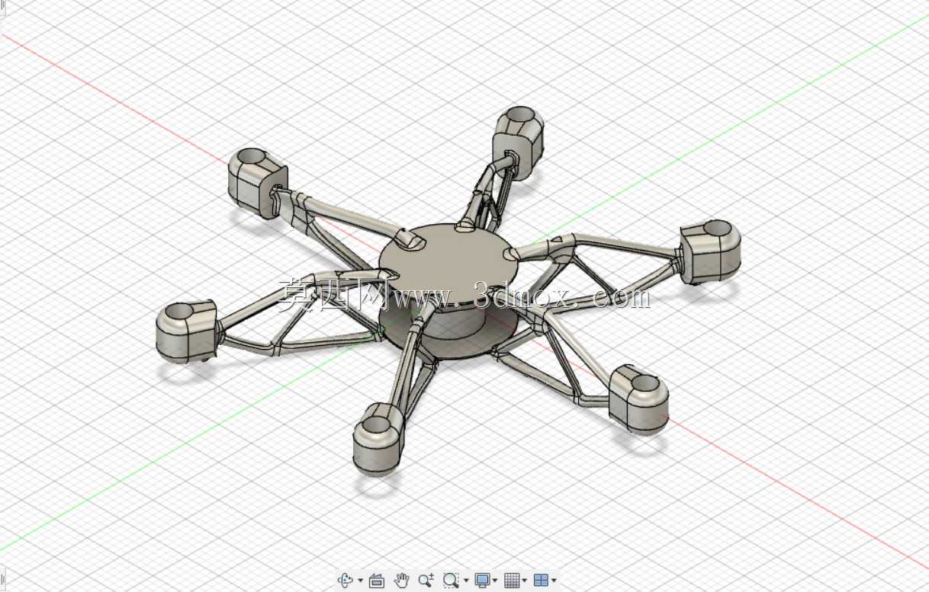The height and width of the screenshot is (592, 929).
Task: Expand the Display Settings dropdown arrow
Action: [x=495, y=581]
